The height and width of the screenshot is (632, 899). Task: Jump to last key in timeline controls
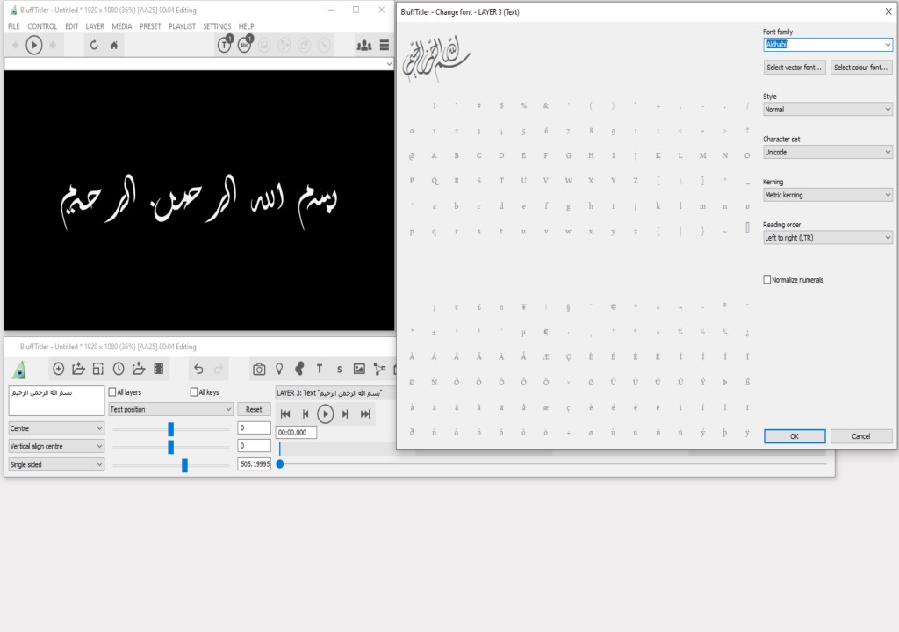tap(365, 414)
